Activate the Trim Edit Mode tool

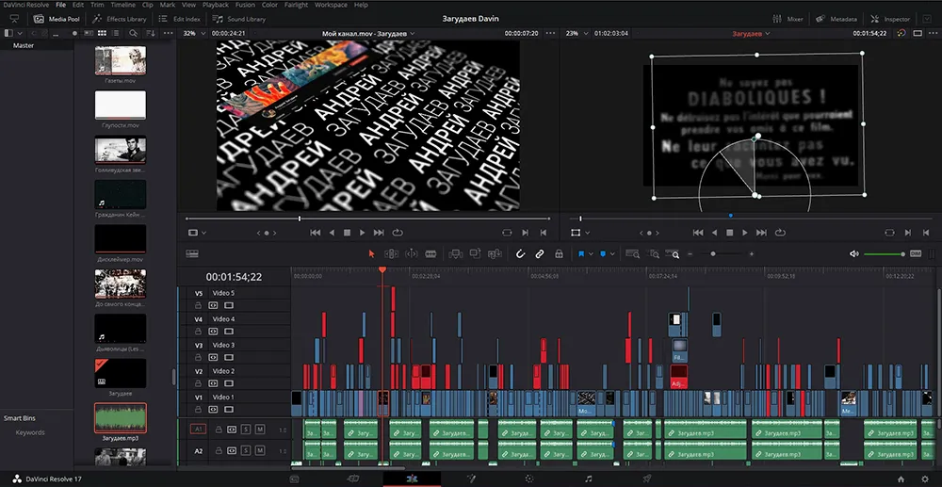pyautogui.click(x=391, y=254)
